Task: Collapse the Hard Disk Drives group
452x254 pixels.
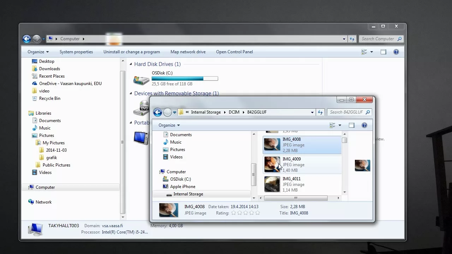Action: pos(131,64)
